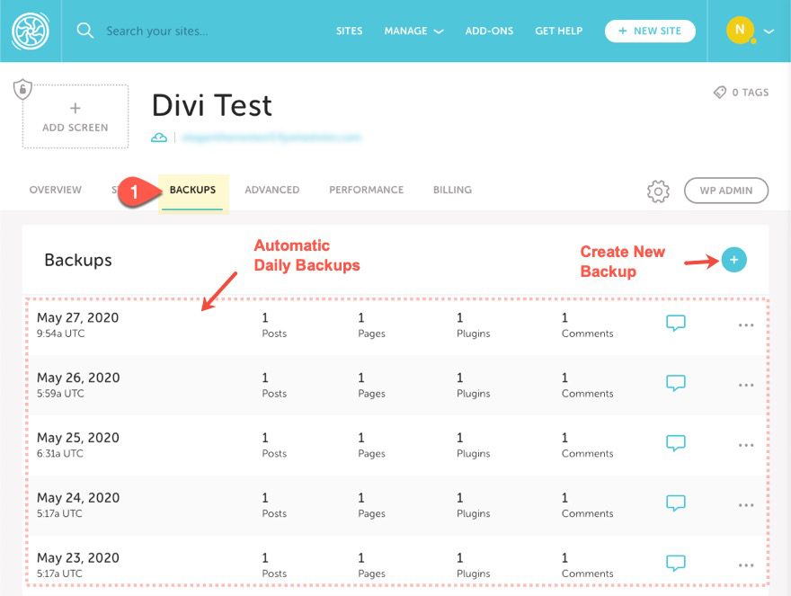Create a new backup with plus icon
The width and height of the screenshot is (791, 596).
coord(733,260)
